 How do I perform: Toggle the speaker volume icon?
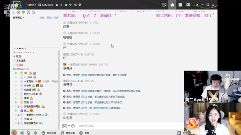coord(22,133)
